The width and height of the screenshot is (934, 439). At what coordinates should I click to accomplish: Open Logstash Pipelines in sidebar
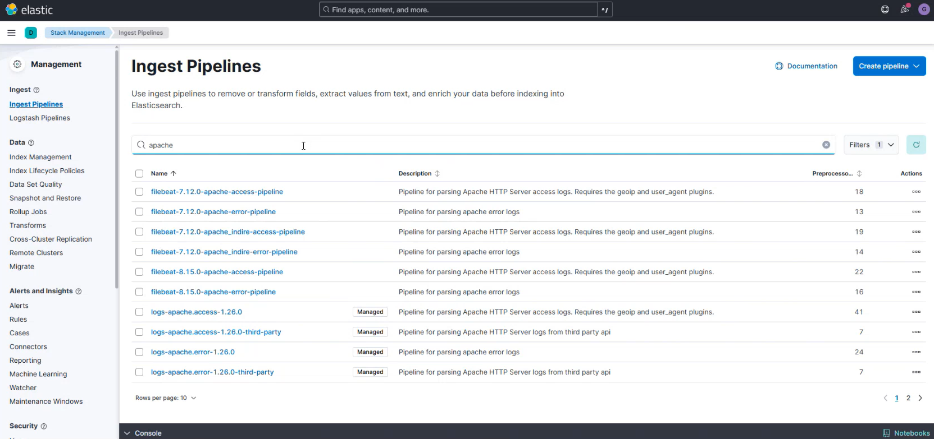pyautogui.click(x=40, y=118)
